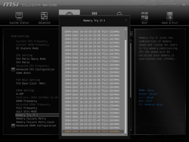This screenshot has height=142, width=189.
Task: Close the Memory Try It popup
Action: tap(126, 20)
